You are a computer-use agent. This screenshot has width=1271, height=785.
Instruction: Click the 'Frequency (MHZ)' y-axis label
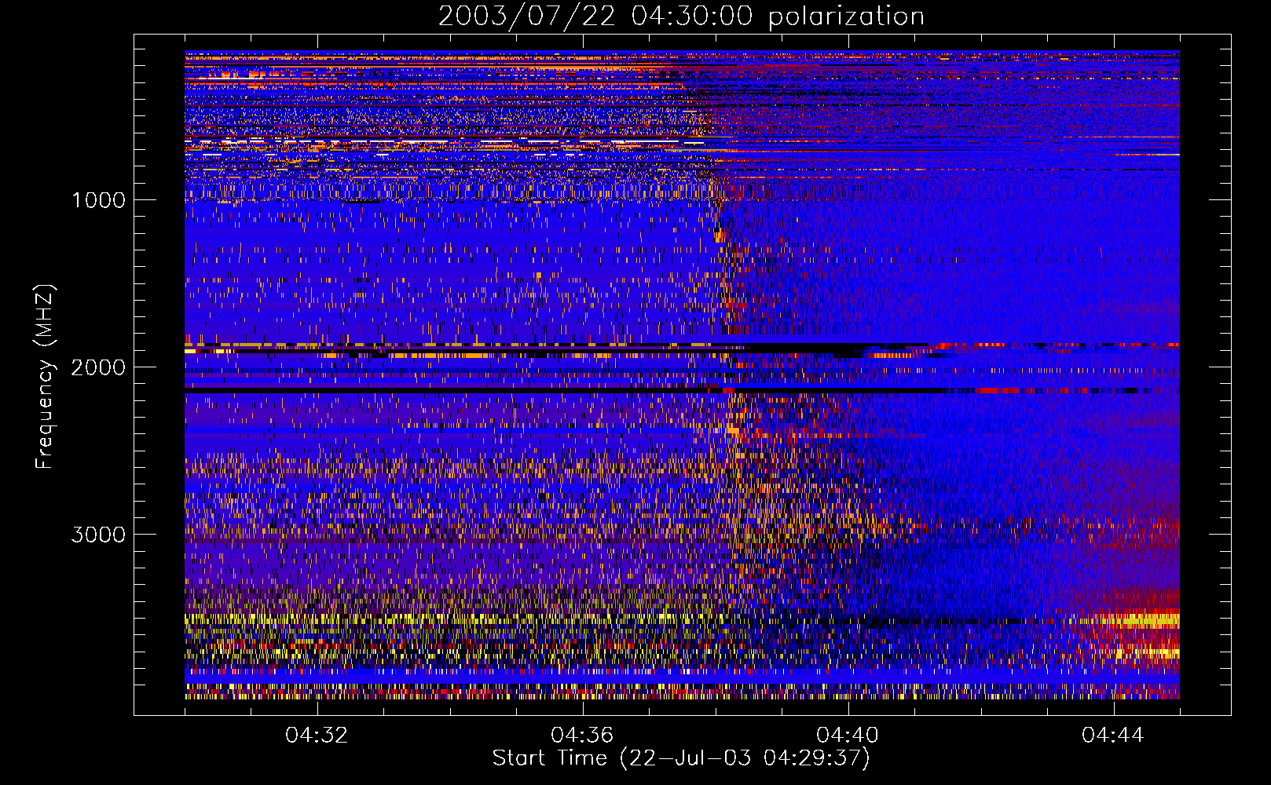click(x=44, y=377)
